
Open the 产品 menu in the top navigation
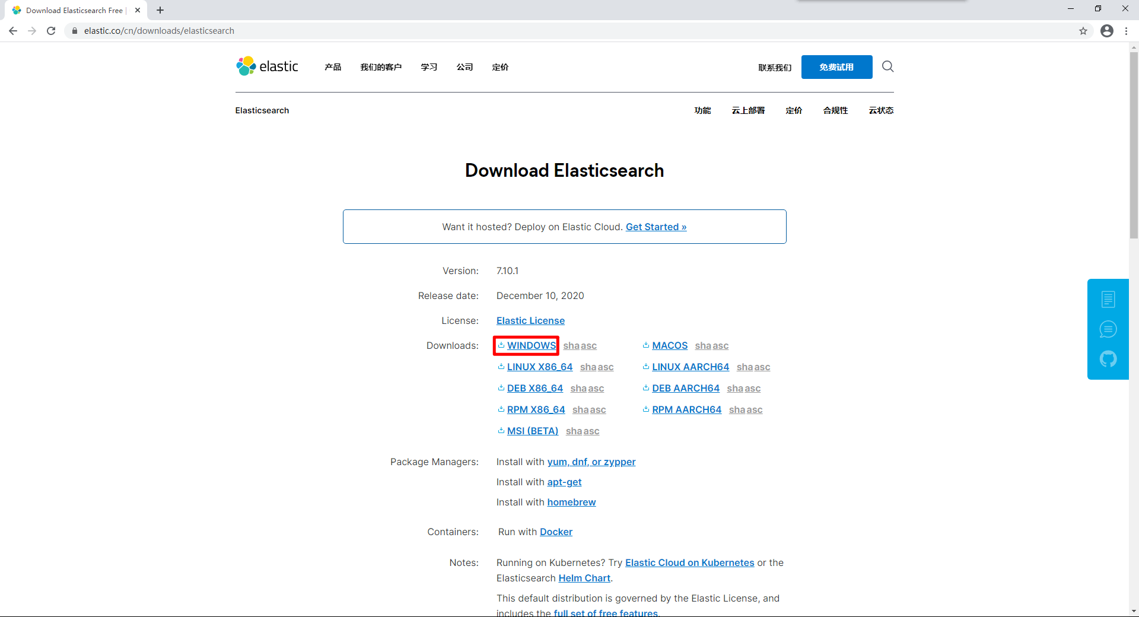(x=333, y=67)
